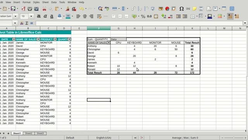Expand the font size dropdown
Image resolution: width=248 pixels, height=140 pixels.
click(31, 16)
